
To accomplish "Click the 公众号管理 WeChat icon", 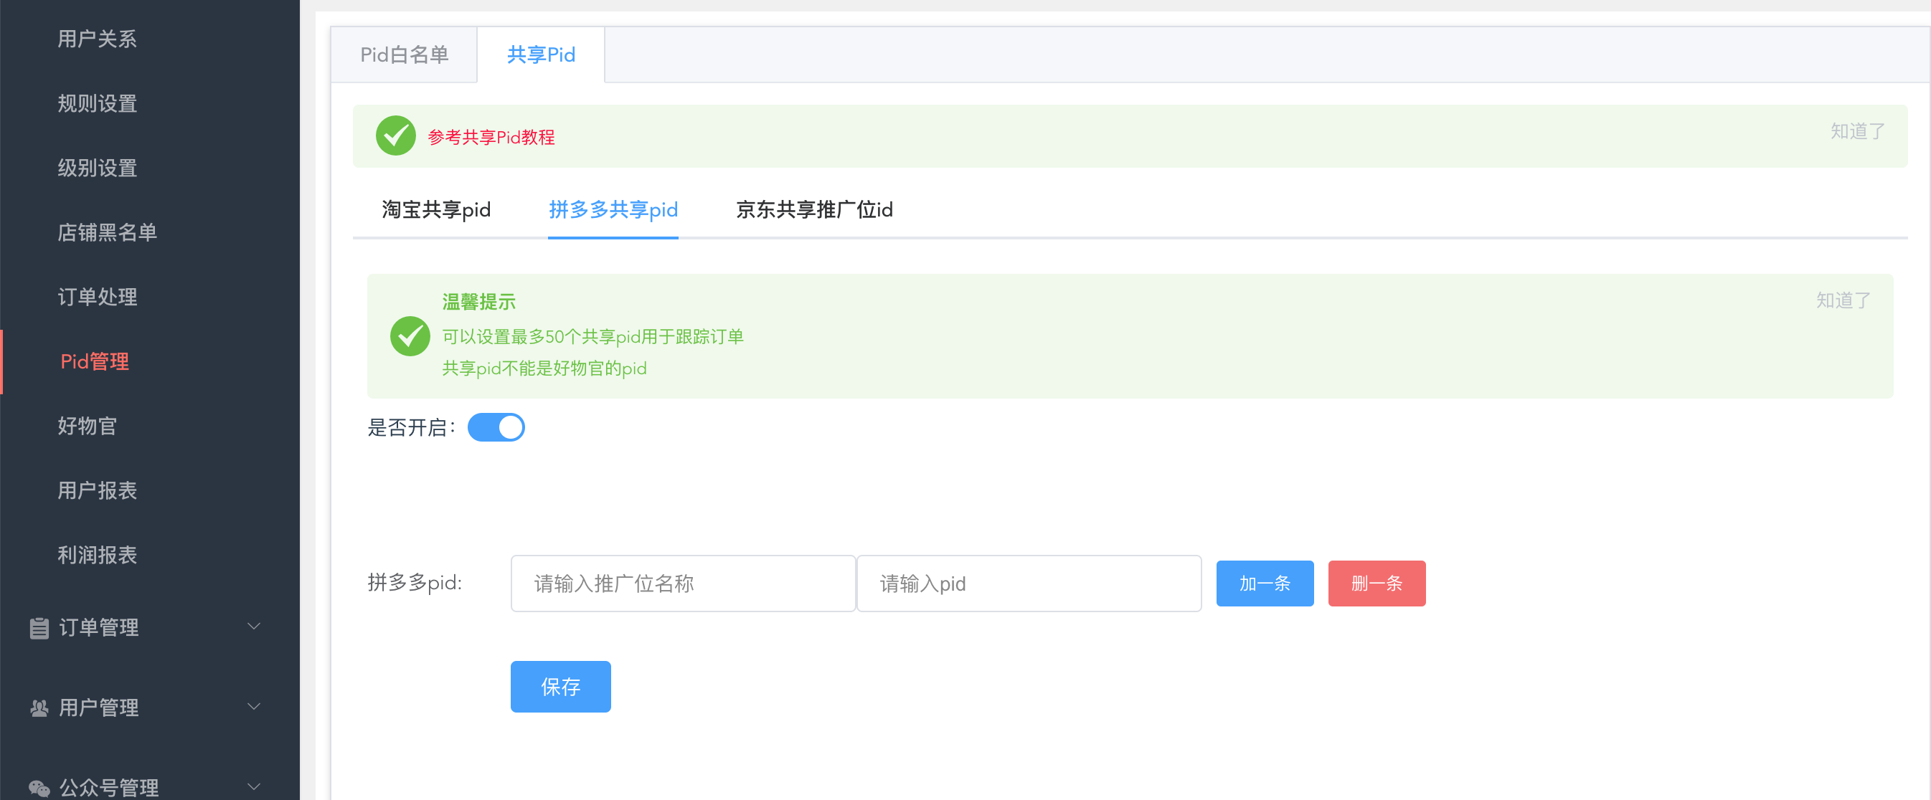I will (x=39, y=788).
